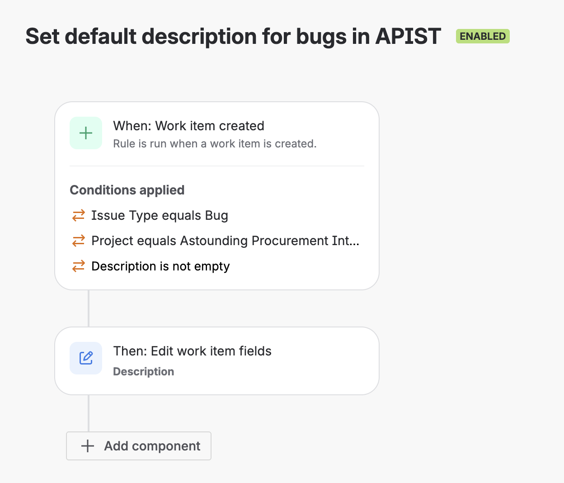
Task: Toggle the ENABLED status badge
Action: click(482, 36)
